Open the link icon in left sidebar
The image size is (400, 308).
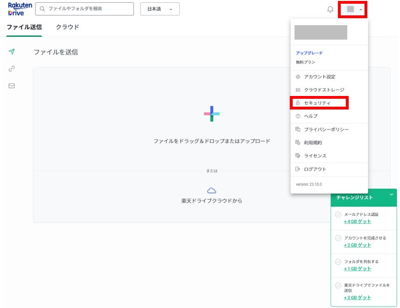[12, 69]
